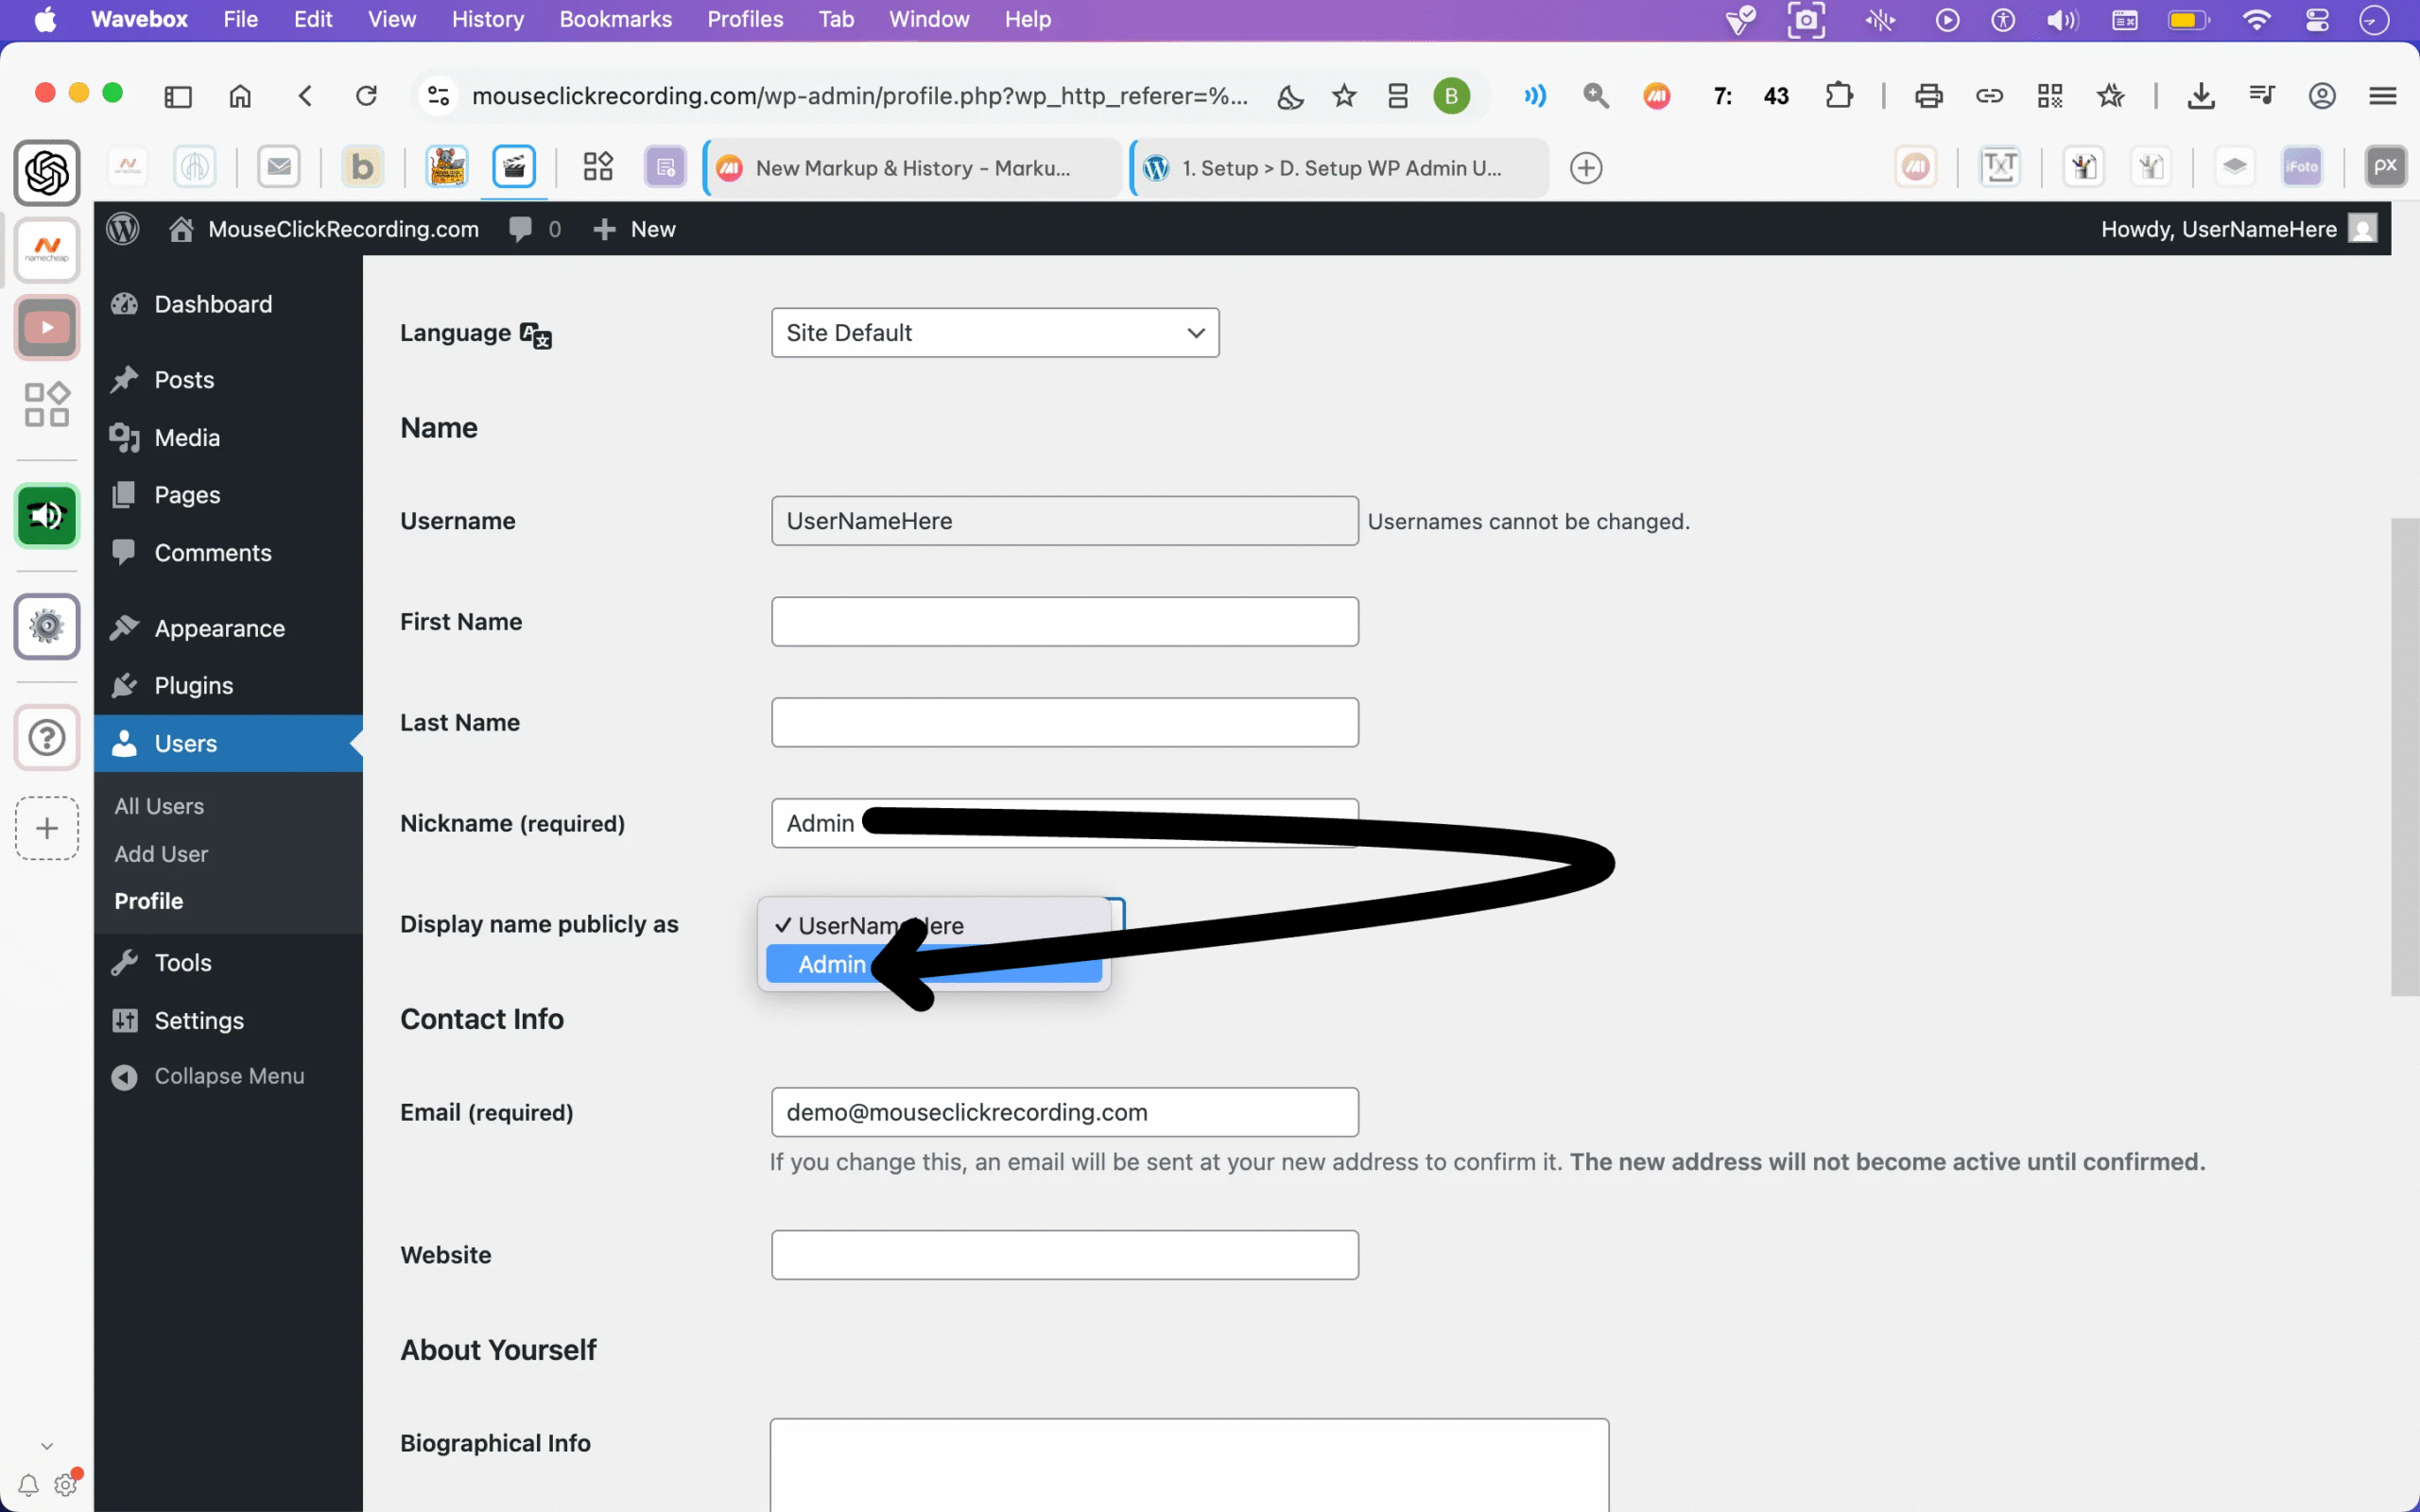Click the WordPress logo in admin bar
The image size is (2420, 1512).
pyautogui.click(x=123, y=229)
